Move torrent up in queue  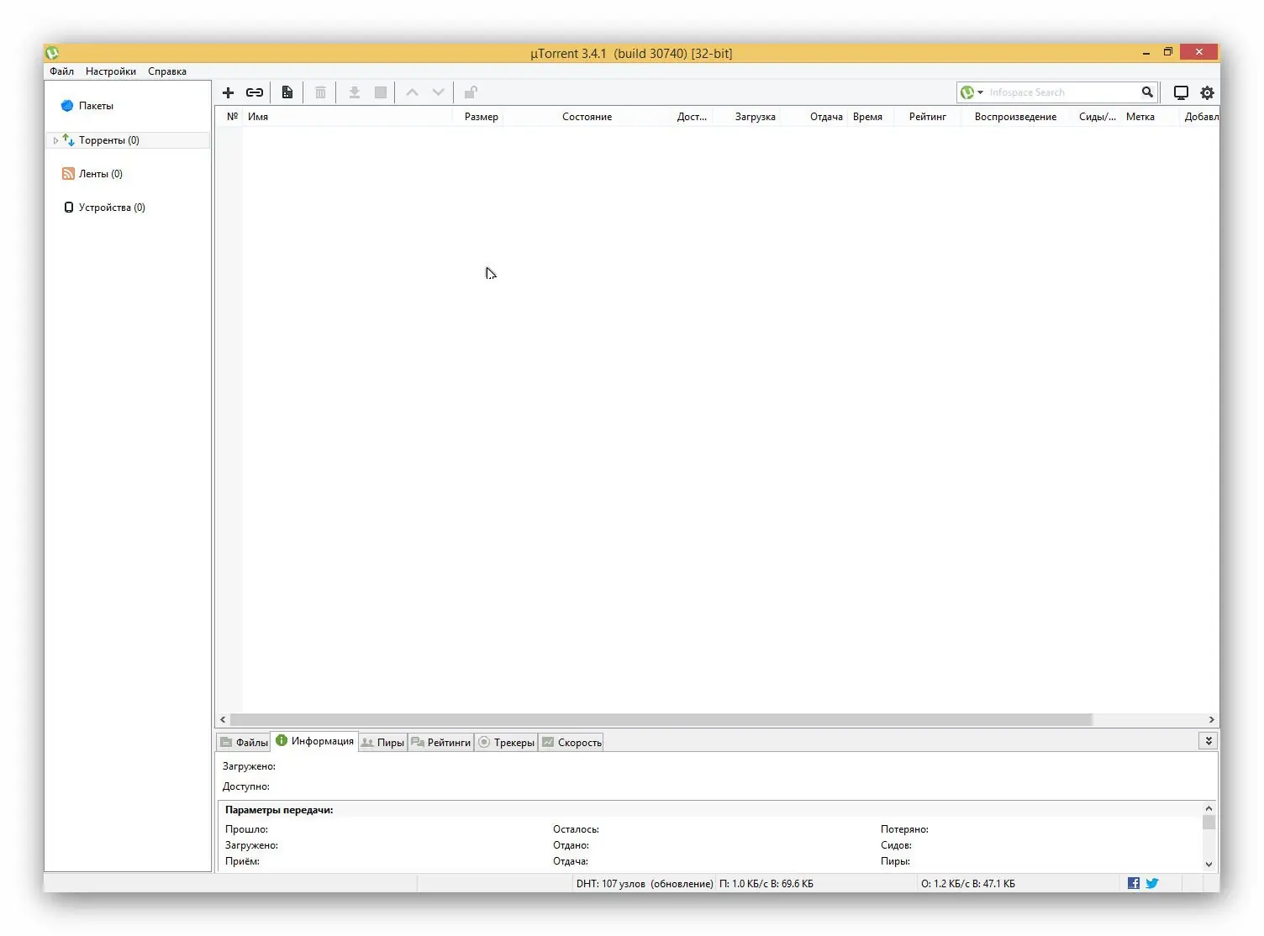tap(412, 92)
